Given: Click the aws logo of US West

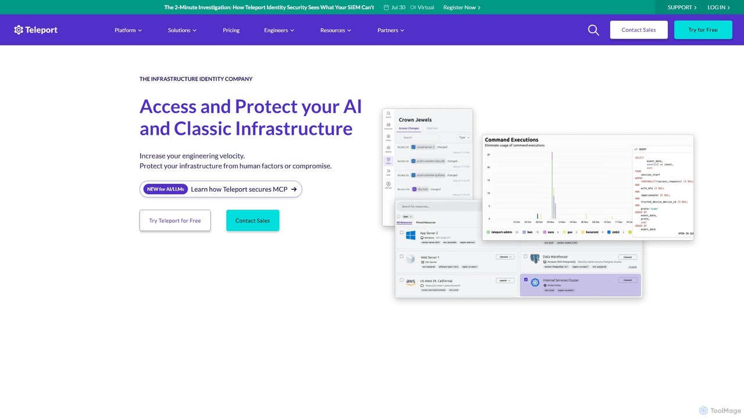Looking at the screenshot, I should [410, 282].
